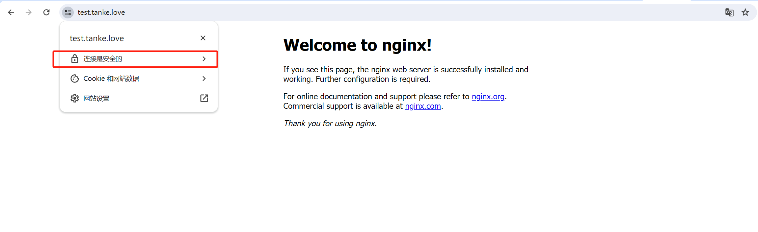Click the browser back arrow
Image resolution: width=758 pixels, height=232 pixels.
tap(11, 12)
